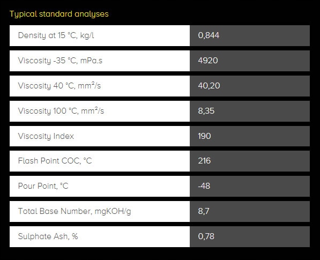This screenshot has width=320, height=260.
Task: Select the 'Pour Point, °C' label
Action: pos(43,186)
